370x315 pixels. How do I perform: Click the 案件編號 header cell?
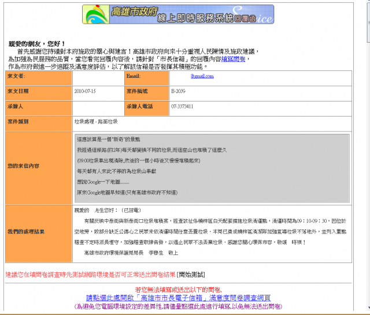[146, 93]
